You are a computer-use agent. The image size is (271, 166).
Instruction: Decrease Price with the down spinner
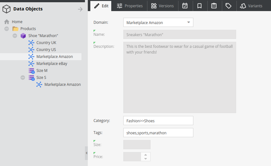(x=146, y=159)
